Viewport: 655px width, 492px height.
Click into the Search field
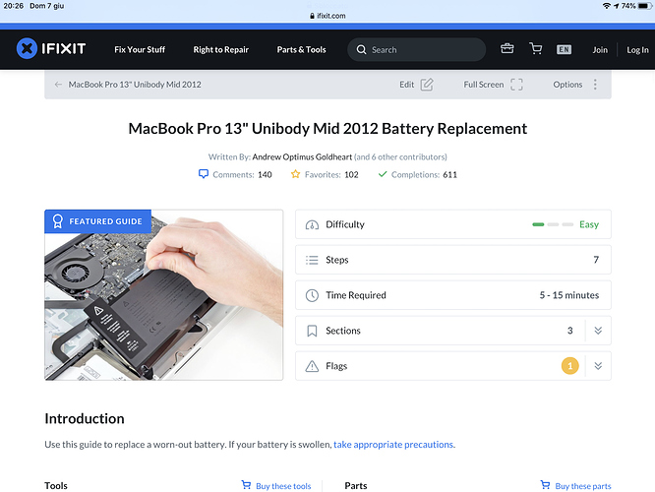[x=423, y=49]
